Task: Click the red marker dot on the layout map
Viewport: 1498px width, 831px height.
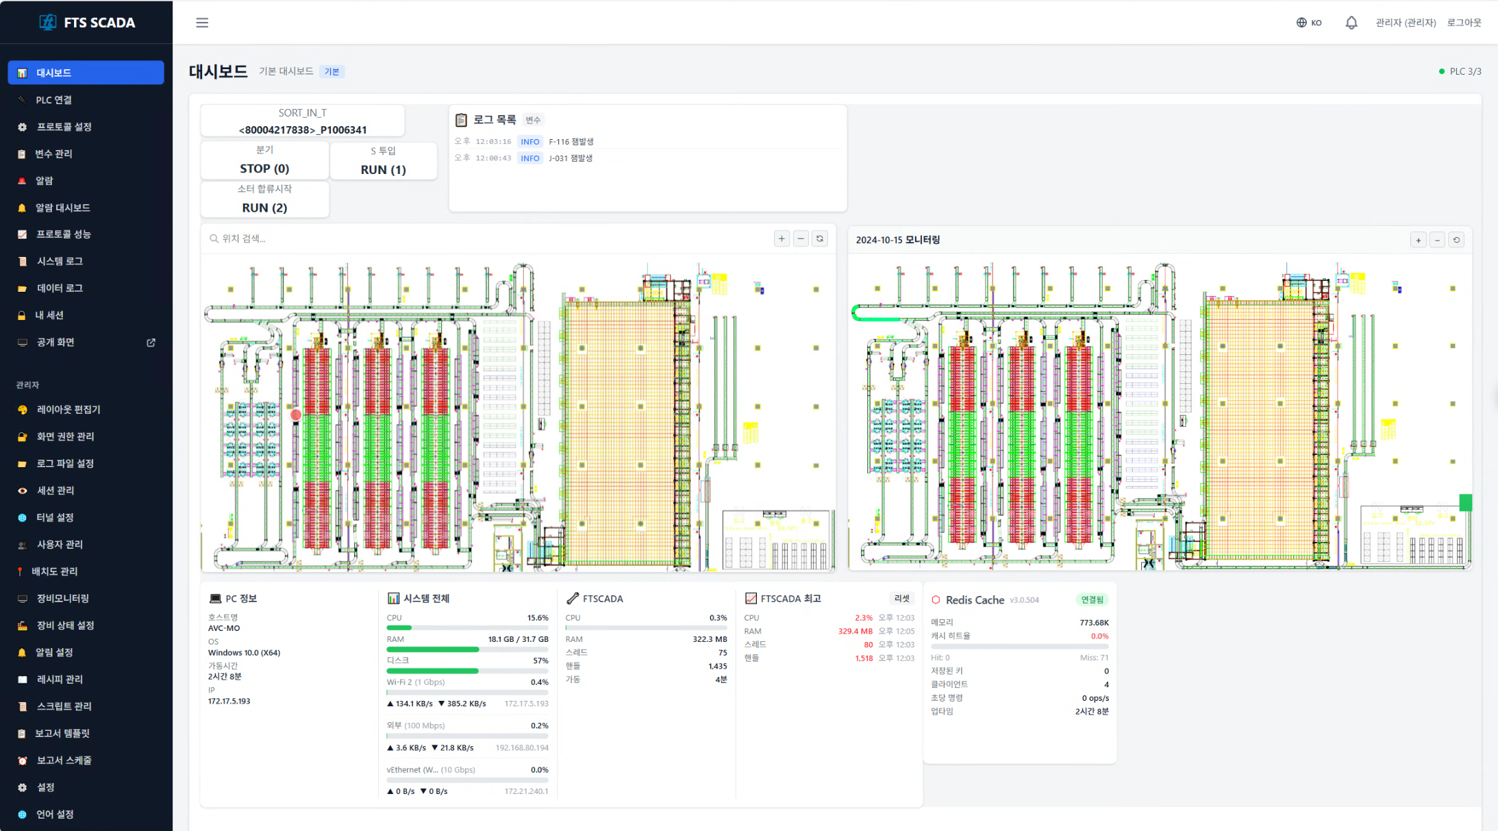Action: point(296,414)
